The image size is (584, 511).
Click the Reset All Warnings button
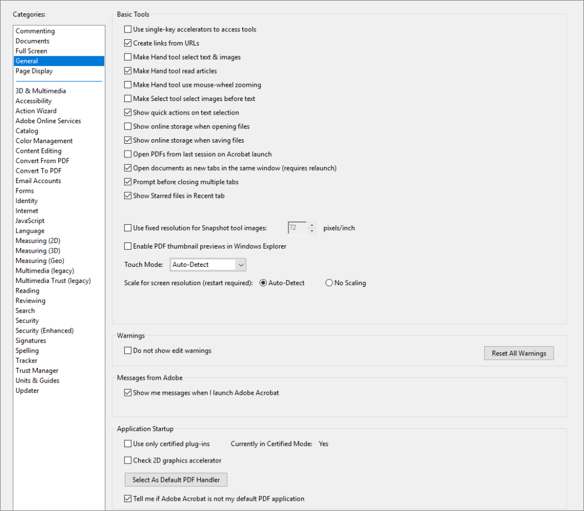click(518, 353)
